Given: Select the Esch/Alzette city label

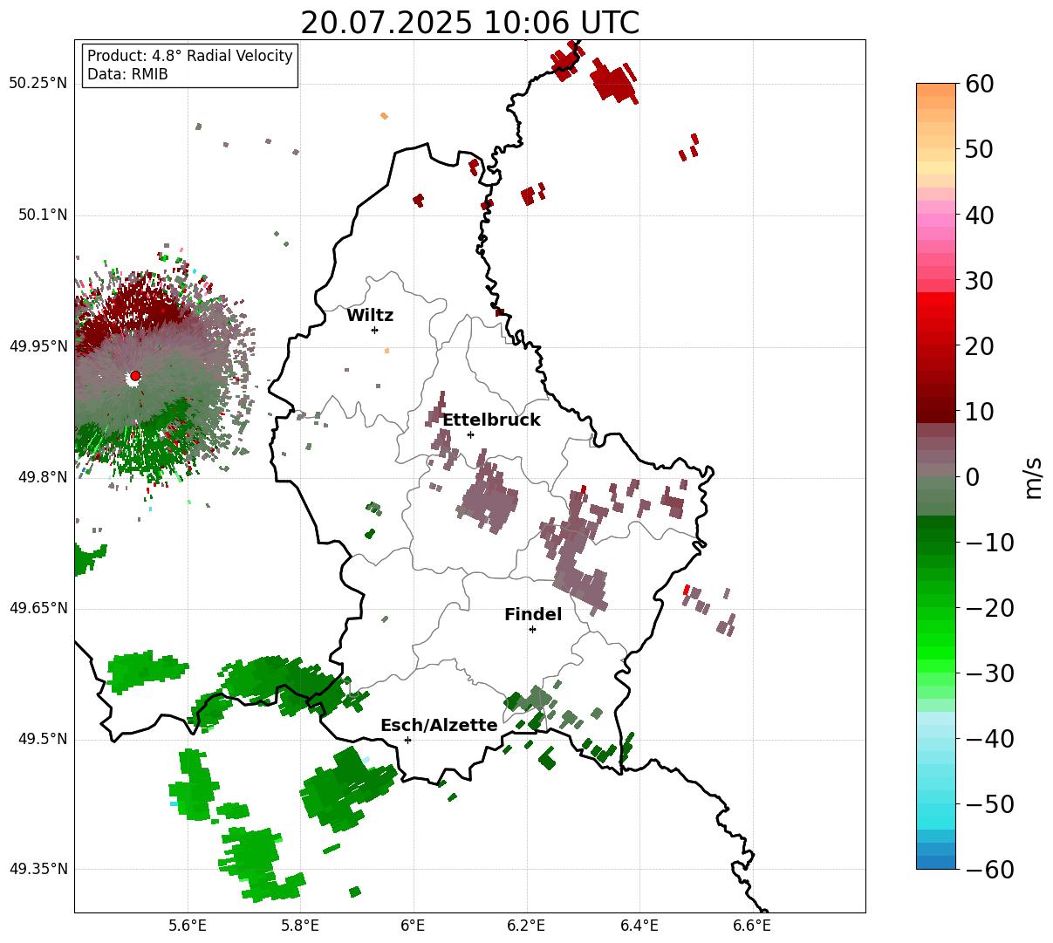Looking at the screenshot, I should click(x=439, y=726).
